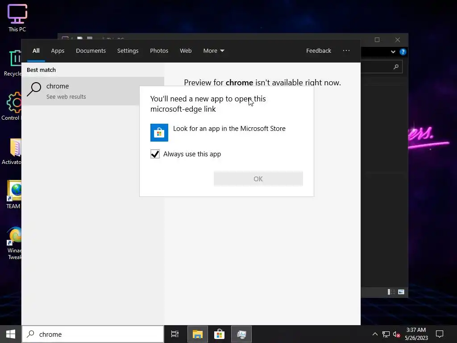
Task: Click the clock showing 3:37 AM
Action: [x=416, y=334]
